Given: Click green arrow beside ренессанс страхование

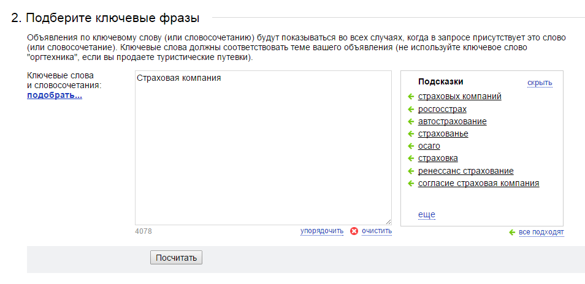Looking at the screenshot, I should [411, 171].
